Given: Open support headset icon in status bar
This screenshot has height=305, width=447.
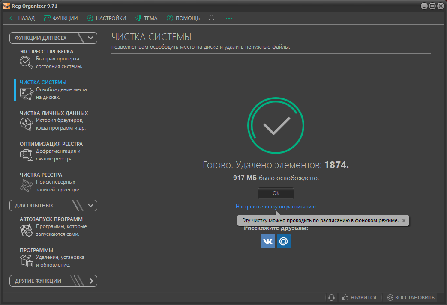Looking at the screenshot, I should pos(331,297).
